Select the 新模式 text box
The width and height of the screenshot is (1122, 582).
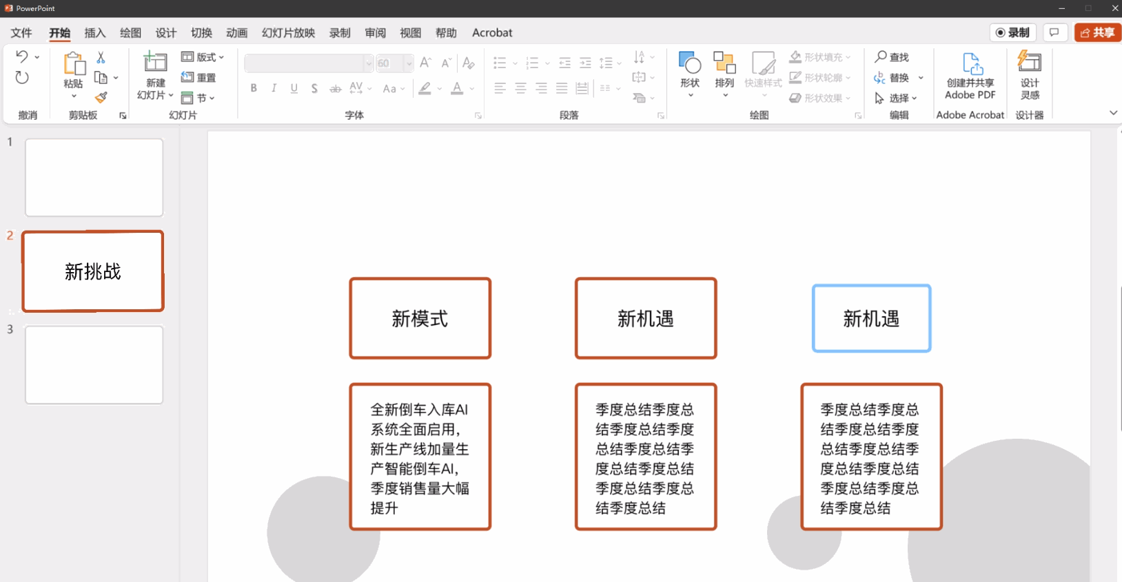tap(420, 318)
